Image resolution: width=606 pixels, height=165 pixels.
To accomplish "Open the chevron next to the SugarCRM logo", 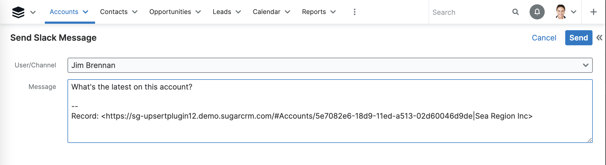I will [33, 12].
